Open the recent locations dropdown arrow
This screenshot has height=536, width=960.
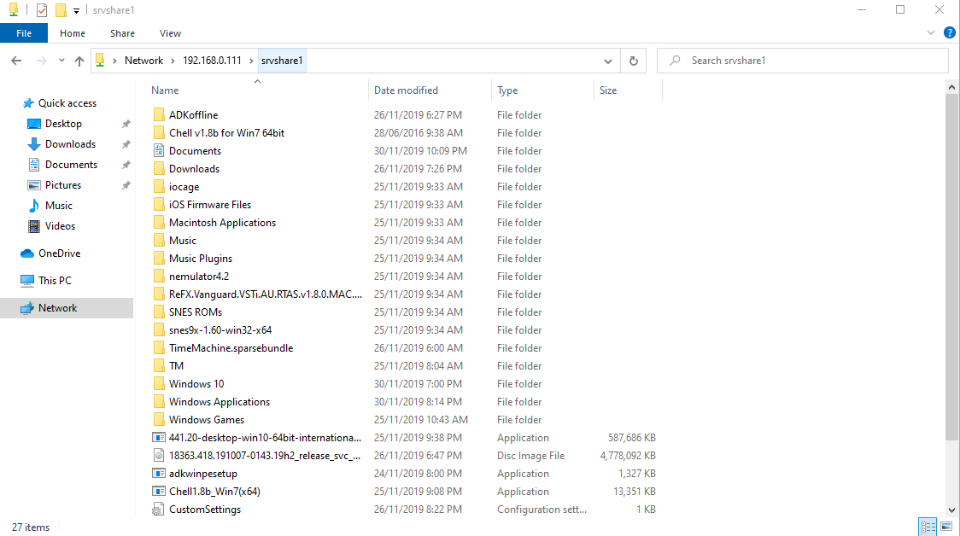(x=61, y=61)
